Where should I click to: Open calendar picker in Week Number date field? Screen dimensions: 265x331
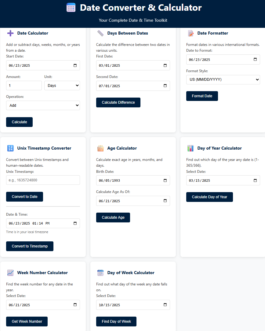tap(75, 305)
